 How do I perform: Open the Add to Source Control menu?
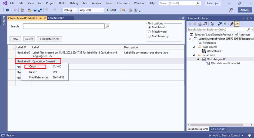pyautogui.click(x=226, y=135)
